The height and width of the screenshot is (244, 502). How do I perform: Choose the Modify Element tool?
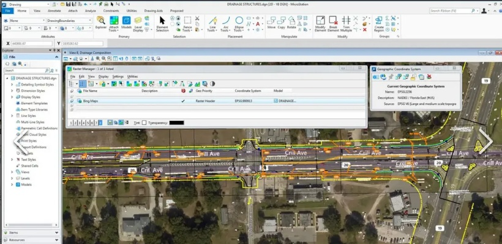point(320,24)
